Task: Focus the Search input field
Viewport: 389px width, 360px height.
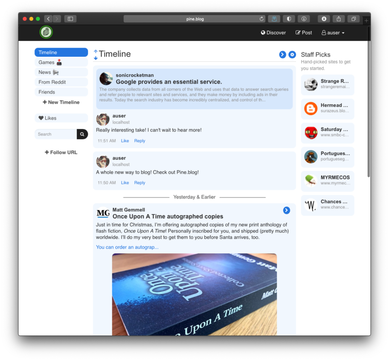Action: pyautogui.click(x=56, y=134)
